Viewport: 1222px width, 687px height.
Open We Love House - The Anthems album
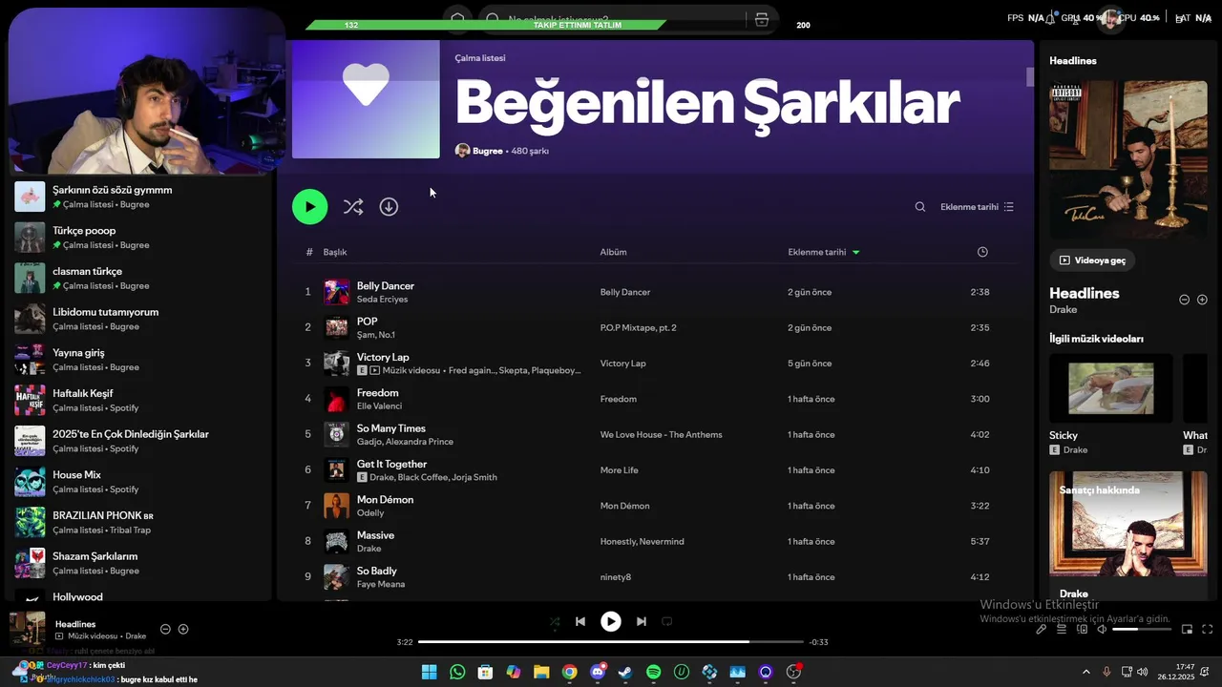pos(661,435)
